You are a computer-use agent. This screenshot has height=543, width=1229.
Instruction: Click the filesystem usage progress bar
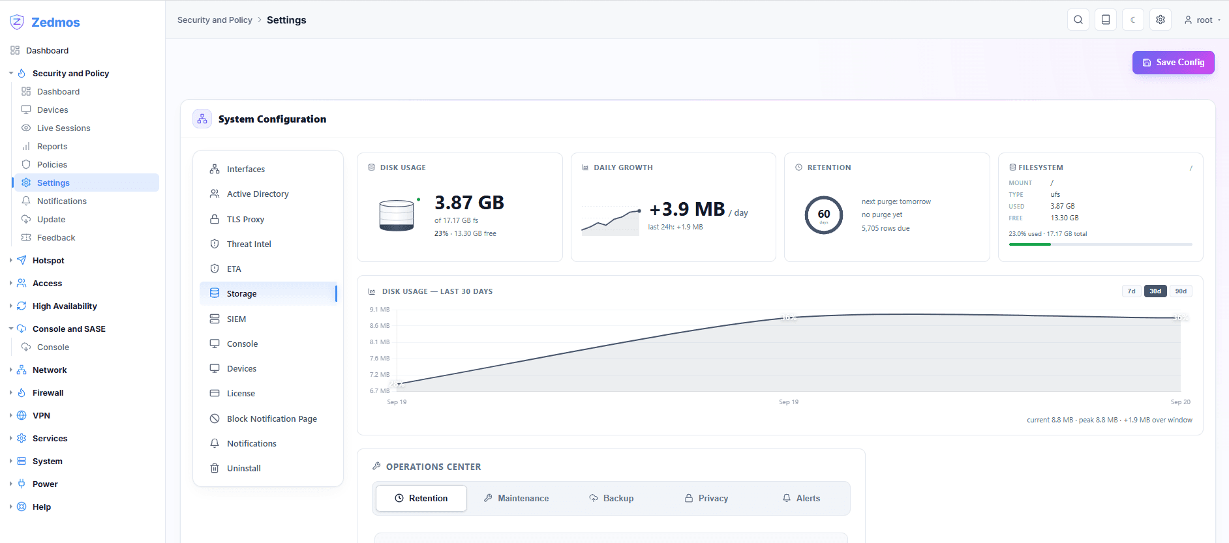coord(1100,244)
